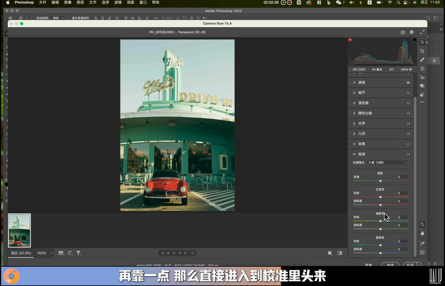Click the 绿原色 色相 value field
Image resolution: width=445 pixels, height=286 pixels.
coord(402,218)
